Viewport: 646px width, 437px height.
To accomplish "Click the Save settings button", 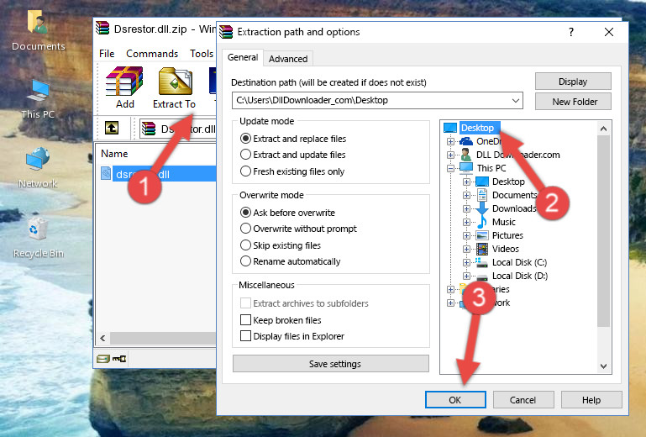I will pyautogui.click(x=331, y=364).
